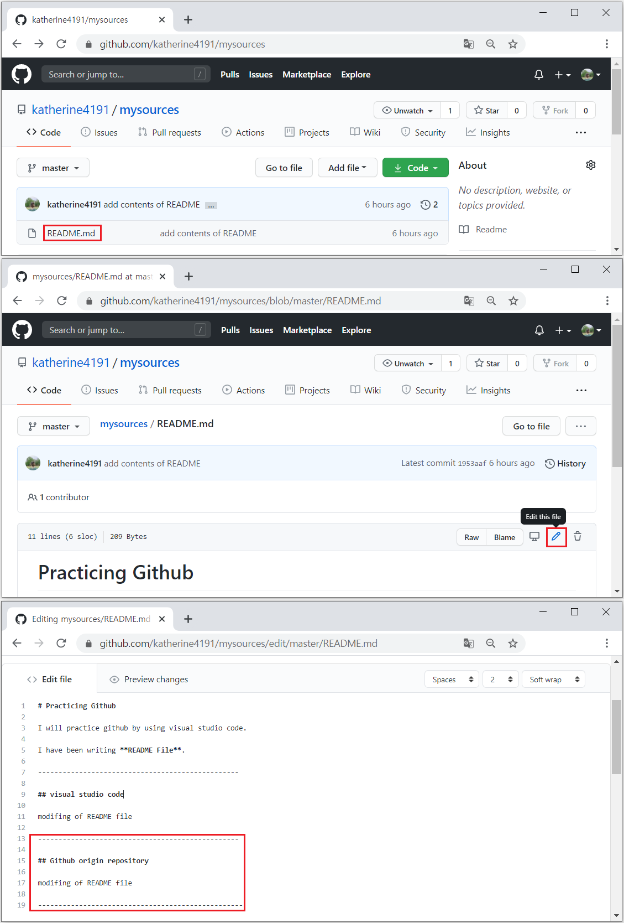Select the Edit file tab

[x=50, y=680]
